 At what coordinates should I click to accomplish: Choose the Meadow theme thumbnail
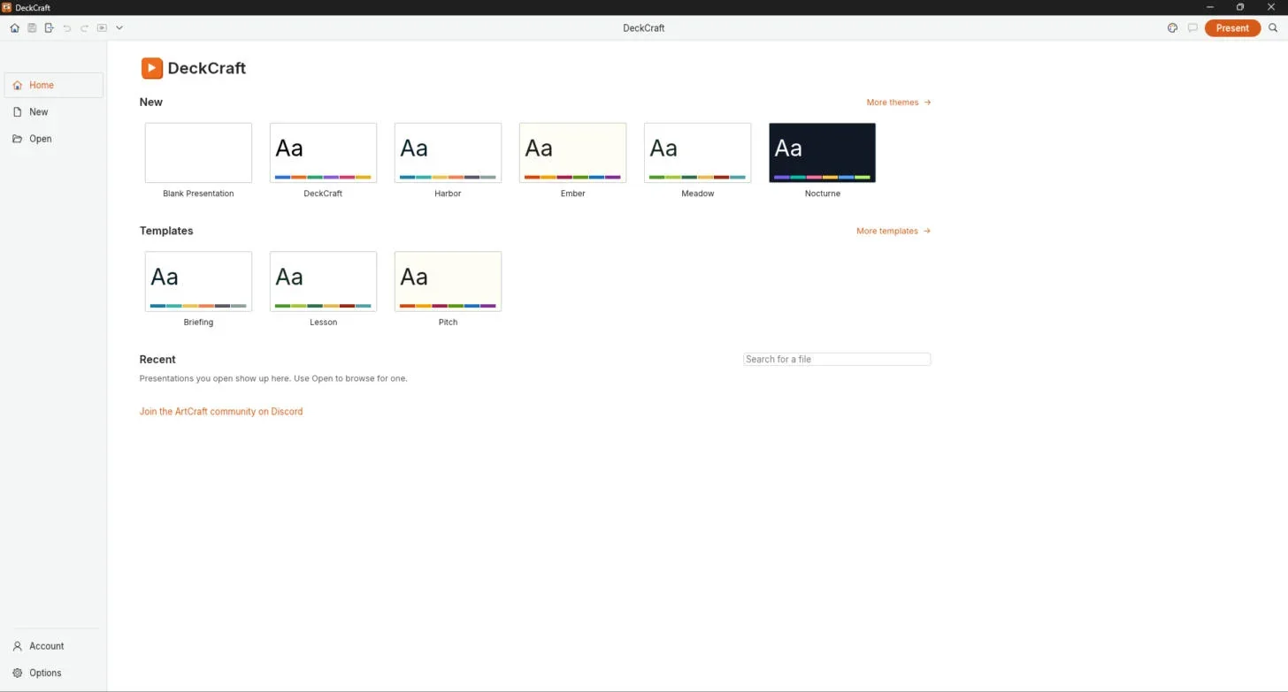coord(697,153)
